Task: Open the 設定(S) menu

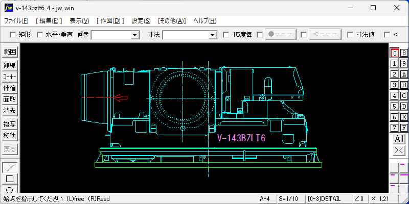Action: tap(141, 21)
